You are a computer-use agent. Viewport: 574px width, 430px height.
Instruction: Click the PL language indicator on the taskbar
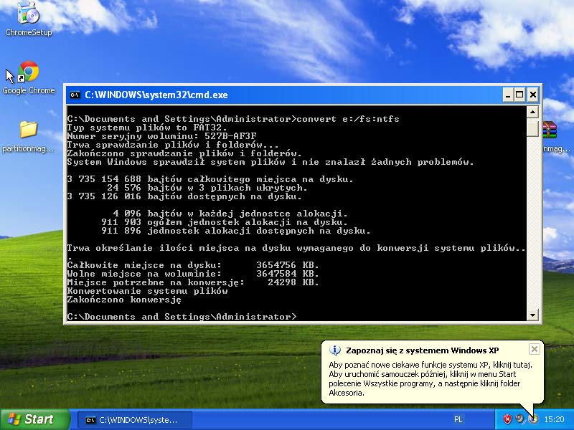[458, 419]
